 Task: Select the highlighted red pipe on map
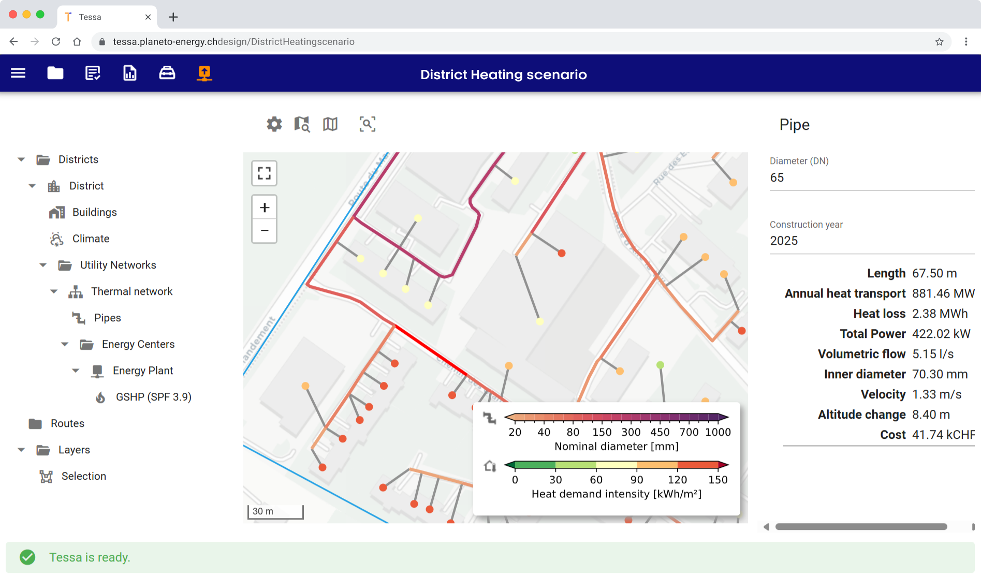coord(431,350)
